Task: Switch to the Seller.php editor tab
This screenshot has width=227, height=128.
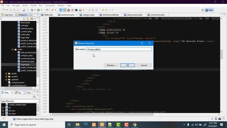Action: pos(48,15)
